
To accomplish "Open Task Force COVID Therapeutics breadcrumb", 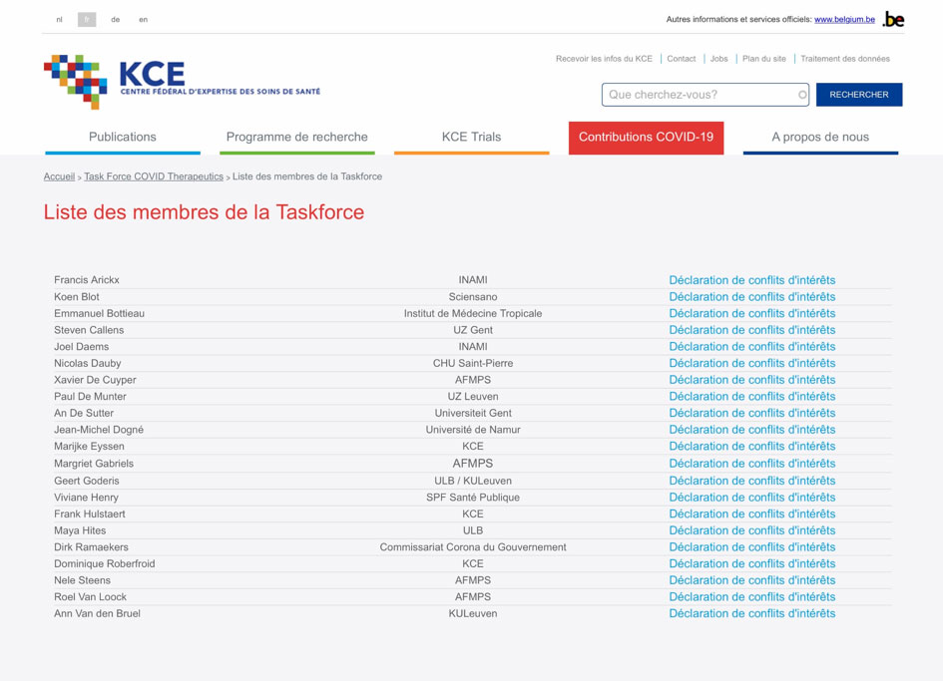I will pyautogui.click(x=154, y=176).
